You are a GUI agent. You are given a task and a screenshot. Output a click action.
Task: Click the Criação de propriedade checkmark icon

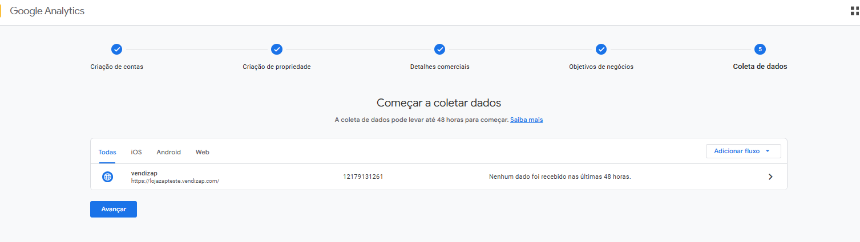click(x=277, y=50)
